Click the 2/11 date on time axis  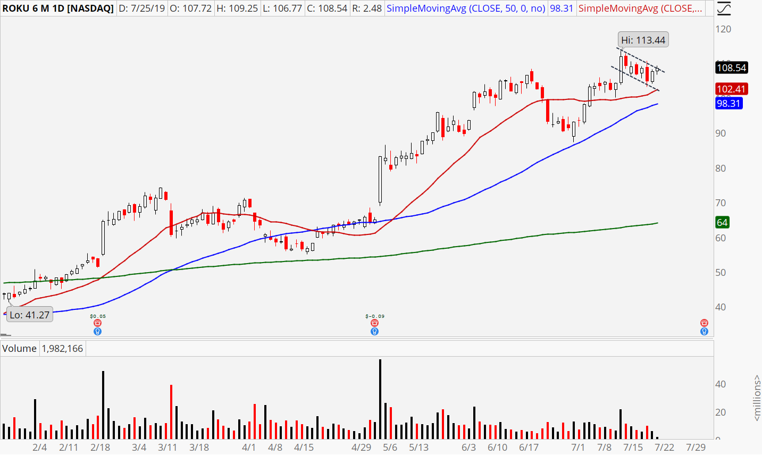point(69,448)
